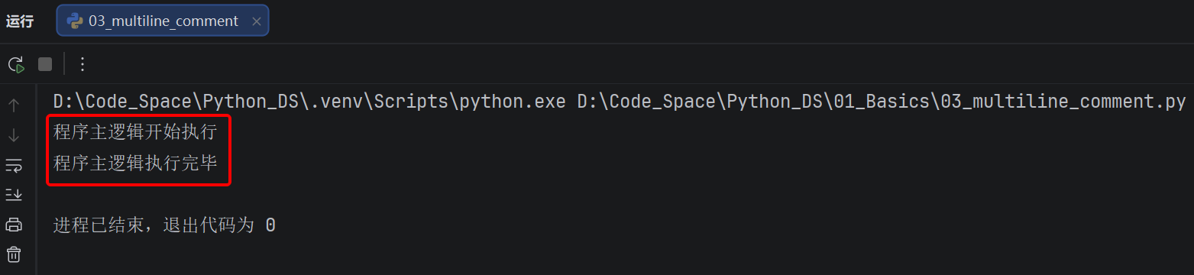Click the blank line above the exit message

pyautogui.click(x=611, y=194)
